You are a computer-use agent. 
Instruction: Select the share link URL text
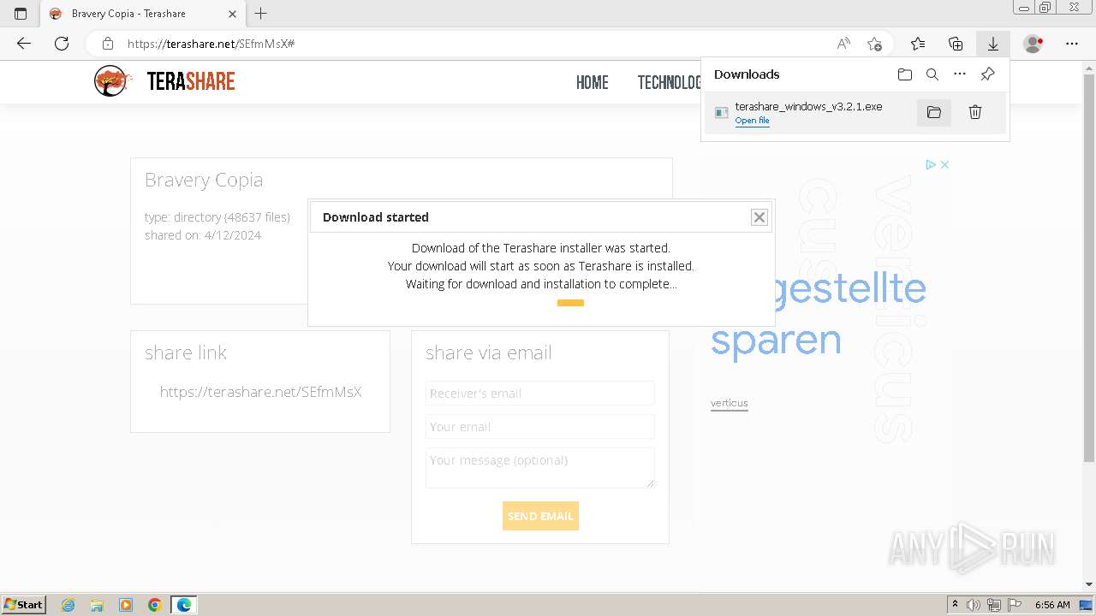pos(260,392)
